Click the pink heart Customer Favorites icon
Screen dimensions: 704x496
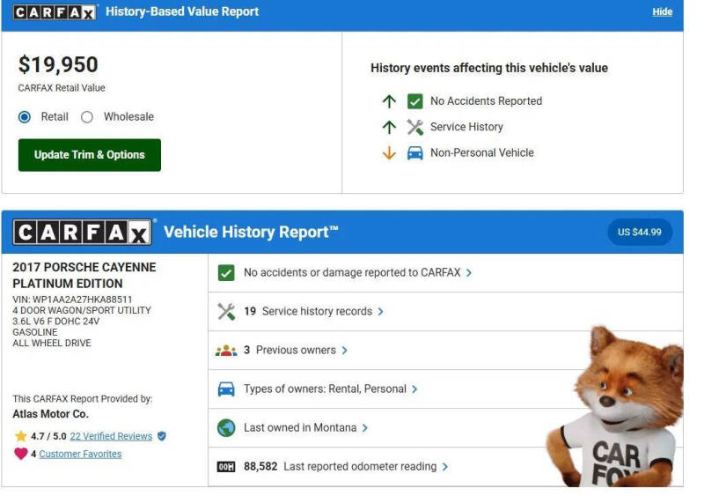click(20, 454)
